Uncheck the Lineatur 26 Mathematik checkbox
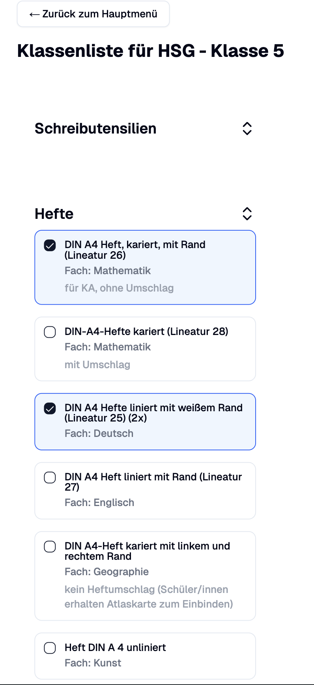This screenshot has width=314, height=685. tap(50, 245)
